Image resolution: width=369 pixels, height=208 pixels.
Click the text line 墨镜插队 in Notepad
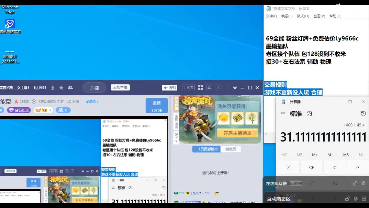(277, 46)
